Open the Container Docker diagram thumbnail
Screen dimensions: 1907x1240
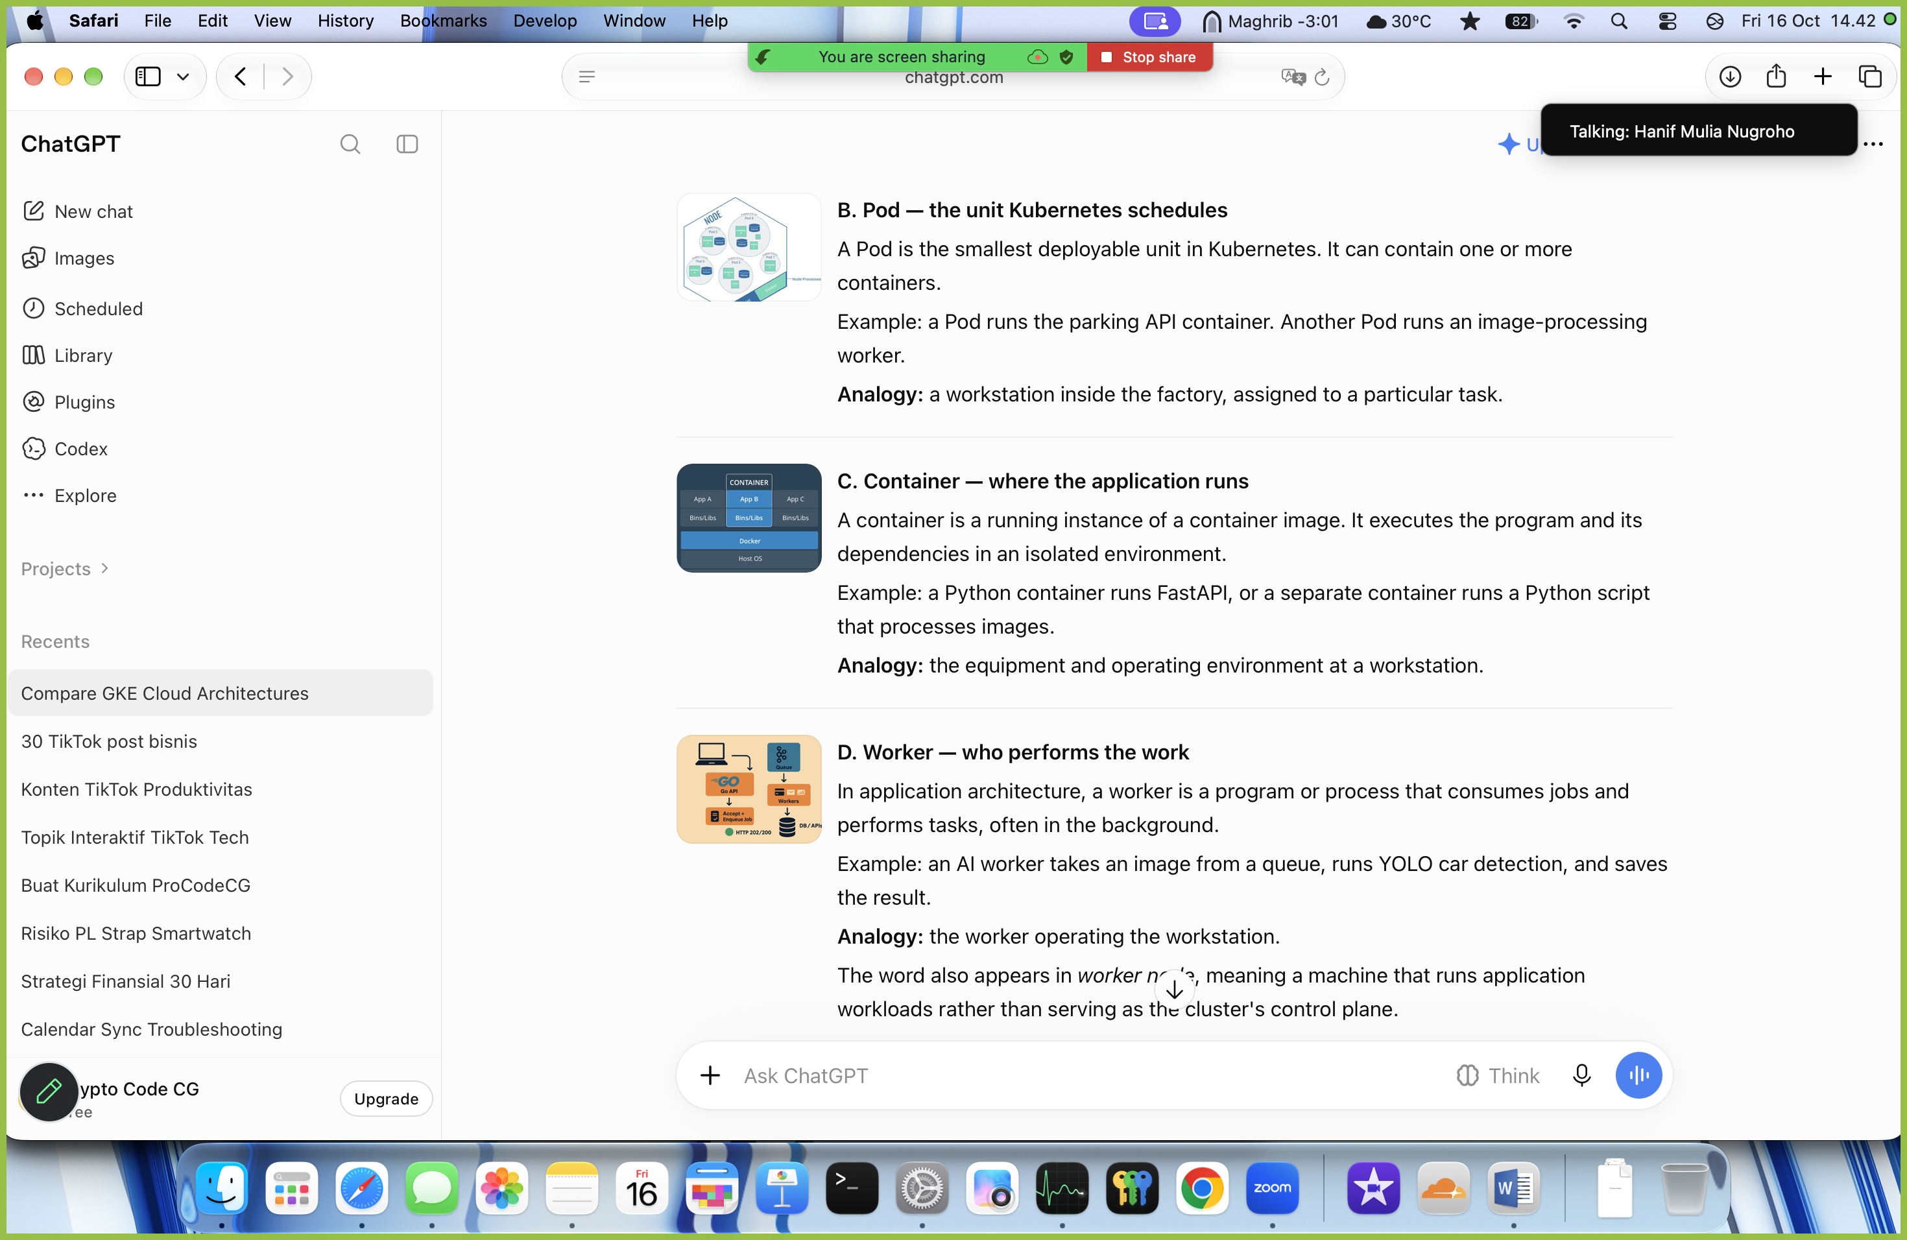[749, 518]
